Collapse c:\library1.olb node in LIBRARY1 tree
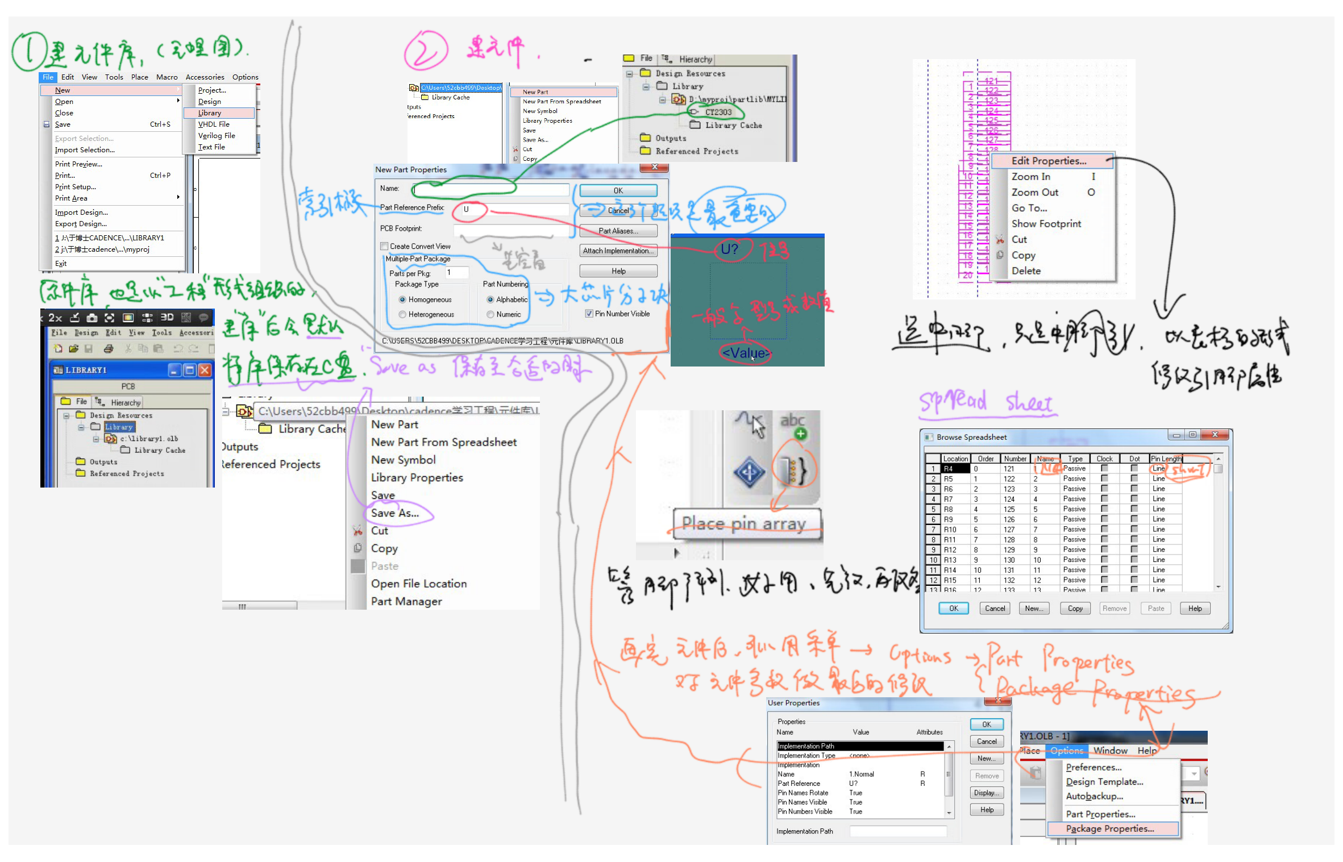The height and width of the screenshot is (862, 1343). tap(95, 439)
